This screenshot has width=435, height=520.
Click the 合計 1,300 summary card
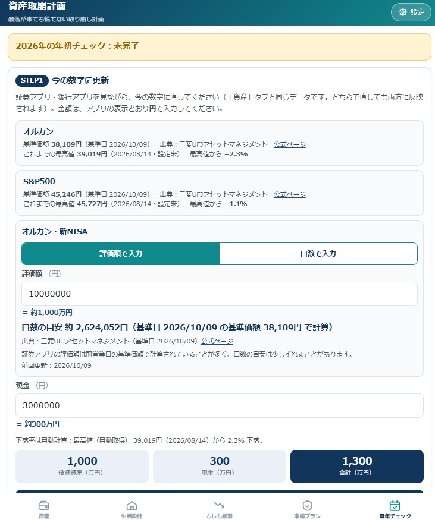coord(357,467)
